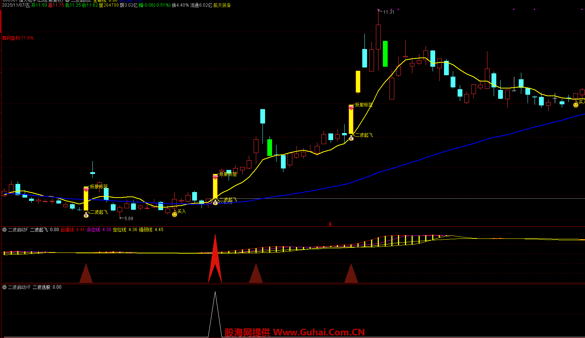The image size is (585, 338).
Task: Click the small red $ marker above indicator panel
Action: 330,224
